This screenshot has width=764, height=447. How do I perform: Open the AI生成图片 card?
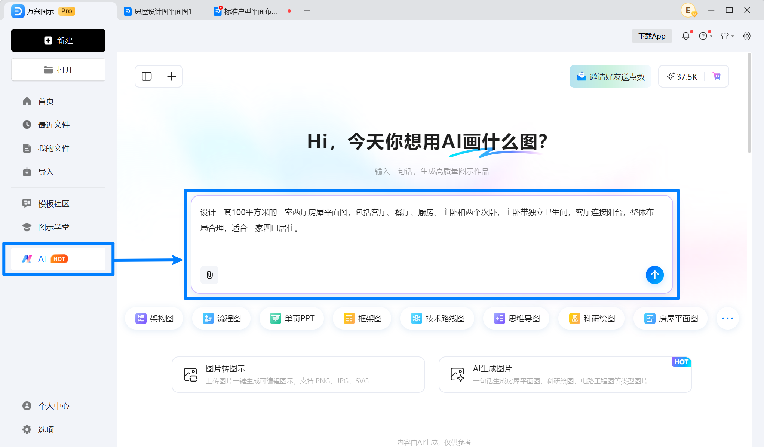(565, 374)
